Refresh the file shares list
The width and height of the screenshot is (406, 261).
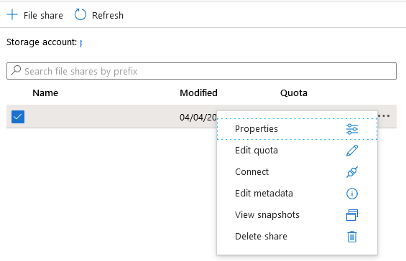click(99, 15)
